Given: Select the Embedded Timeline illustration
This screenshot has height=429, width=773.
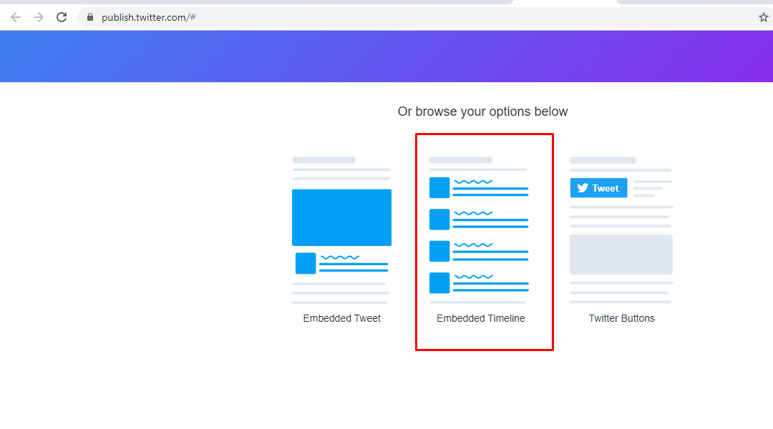Looking at the screenshot, I should coord(479,230).
